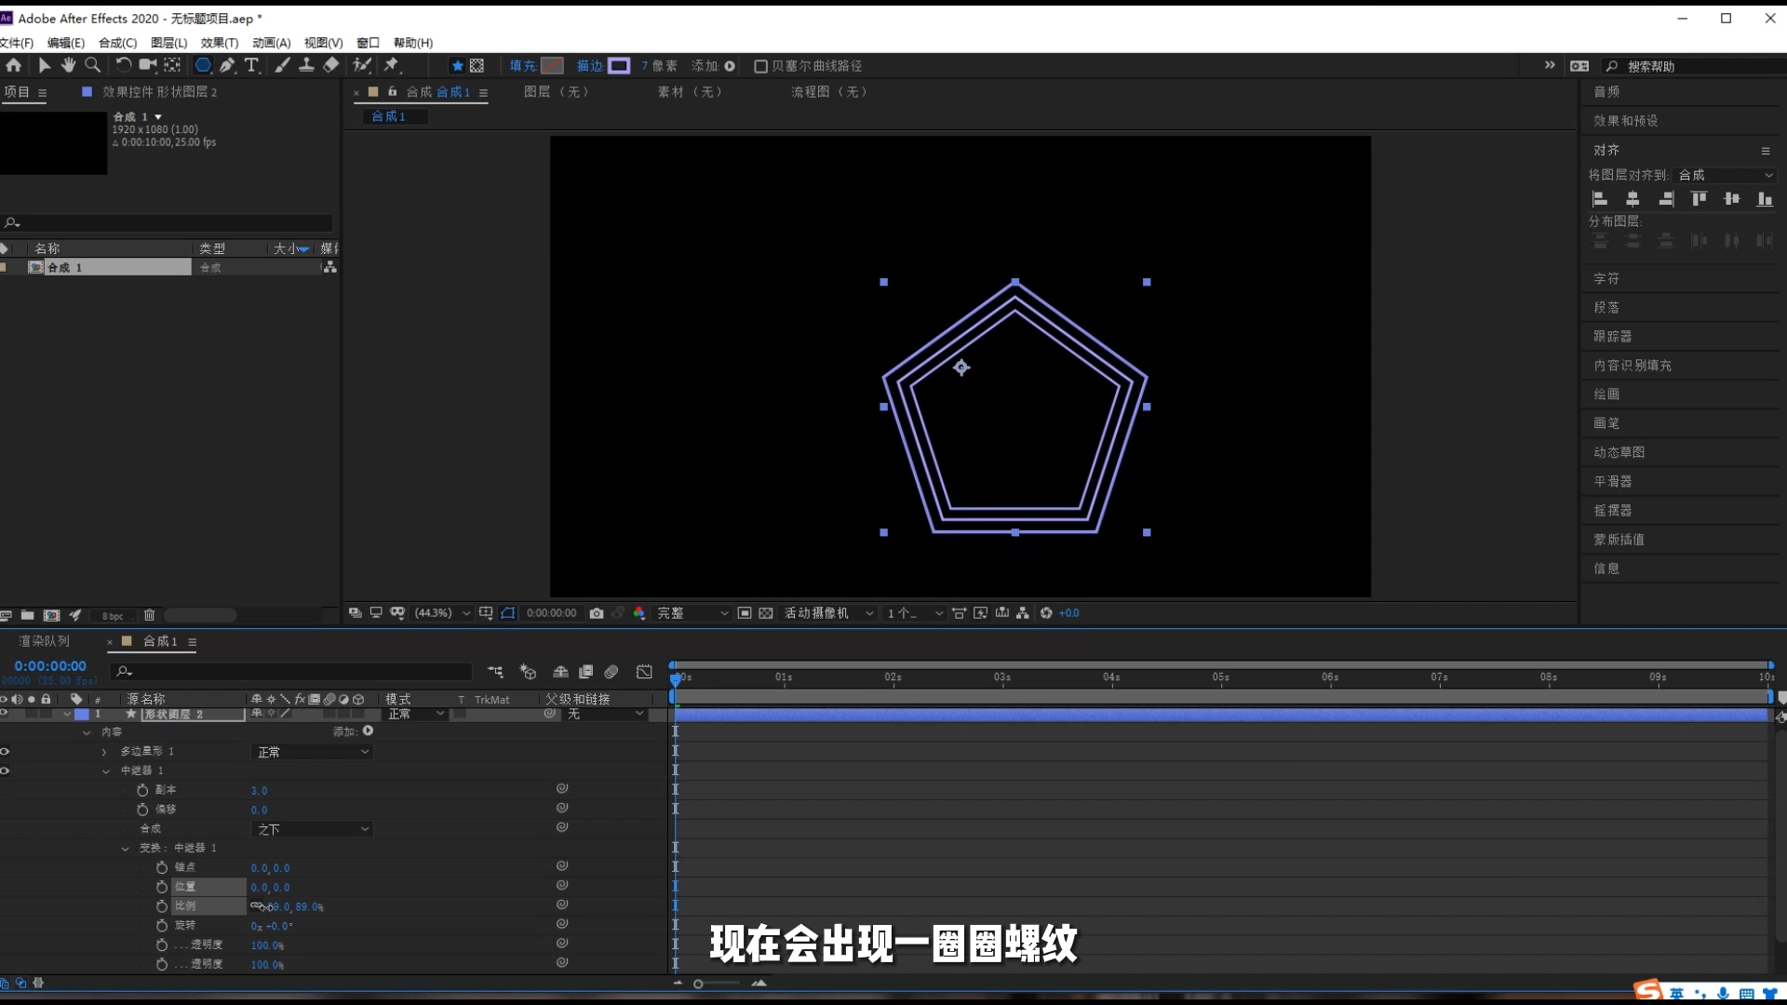Screen dimensions: 1787x1005
Task: Open the 完整 resolution dropdown
Action: (692, 613)
